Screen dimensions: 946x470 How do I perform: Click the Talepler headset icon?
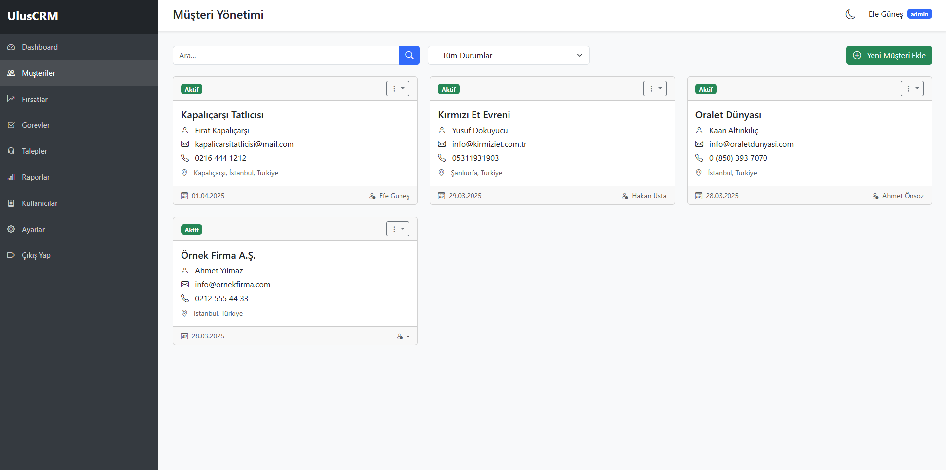click(11, 151)
